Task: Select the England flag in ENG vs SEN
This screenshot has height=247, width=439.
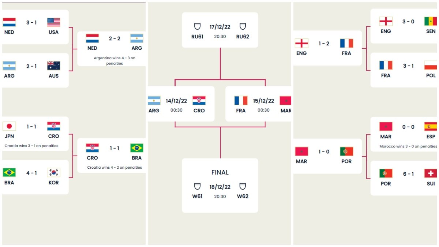Action: click(385, 21)
